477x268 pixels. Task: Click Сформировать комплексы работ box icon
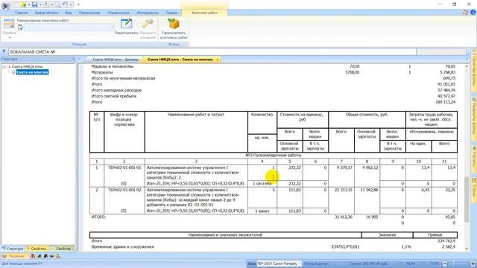[x=174, y=24]
